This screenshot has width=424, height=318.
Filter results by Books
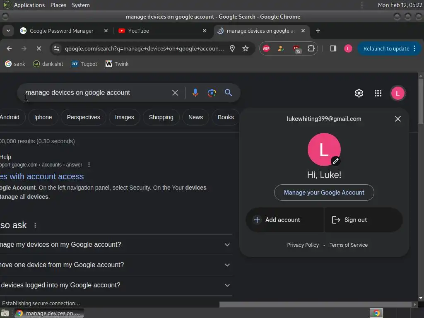tap(226, 117)
